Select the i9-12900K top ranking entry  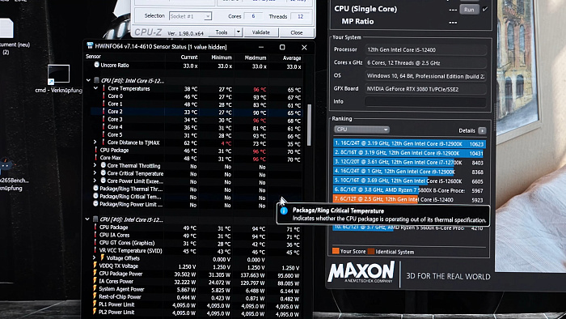point(409,143)
